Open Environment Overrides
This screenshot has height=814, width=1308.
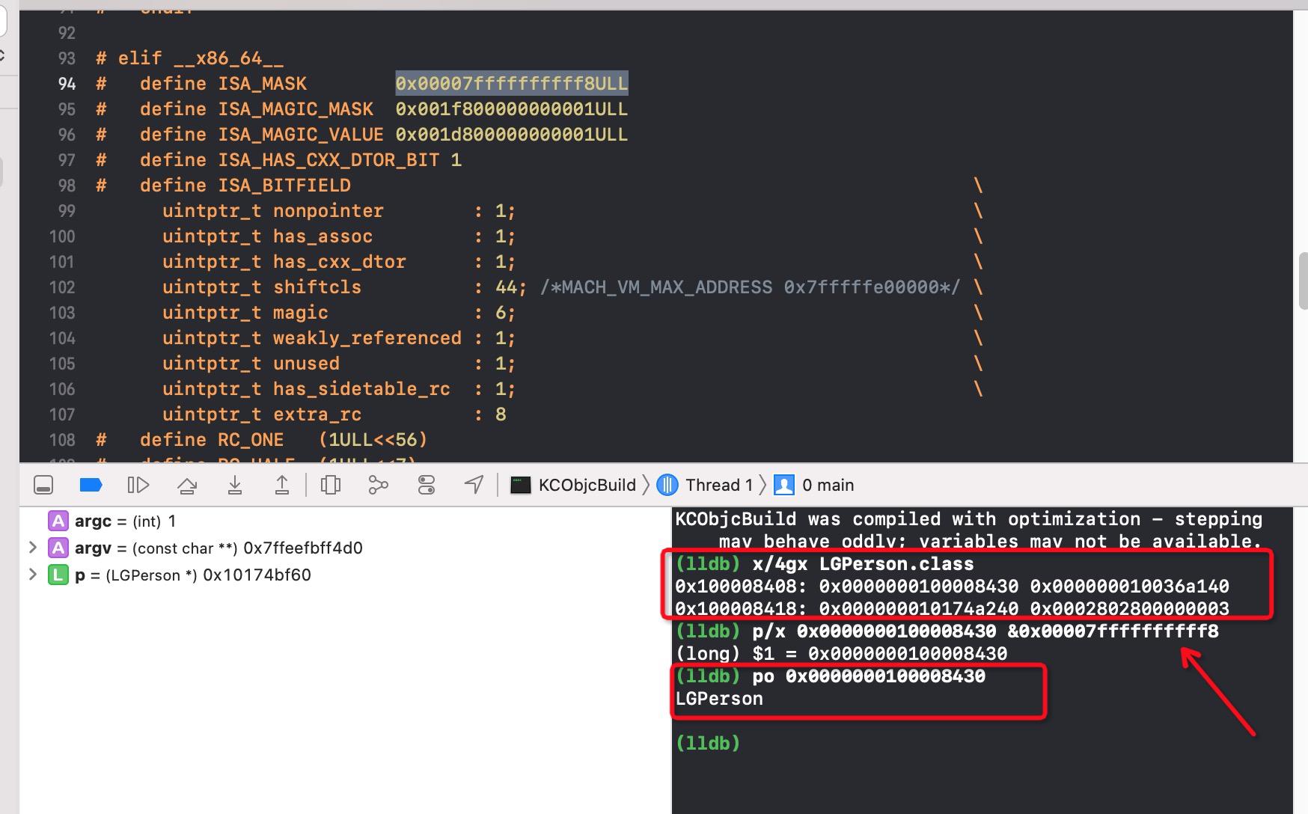427,486
